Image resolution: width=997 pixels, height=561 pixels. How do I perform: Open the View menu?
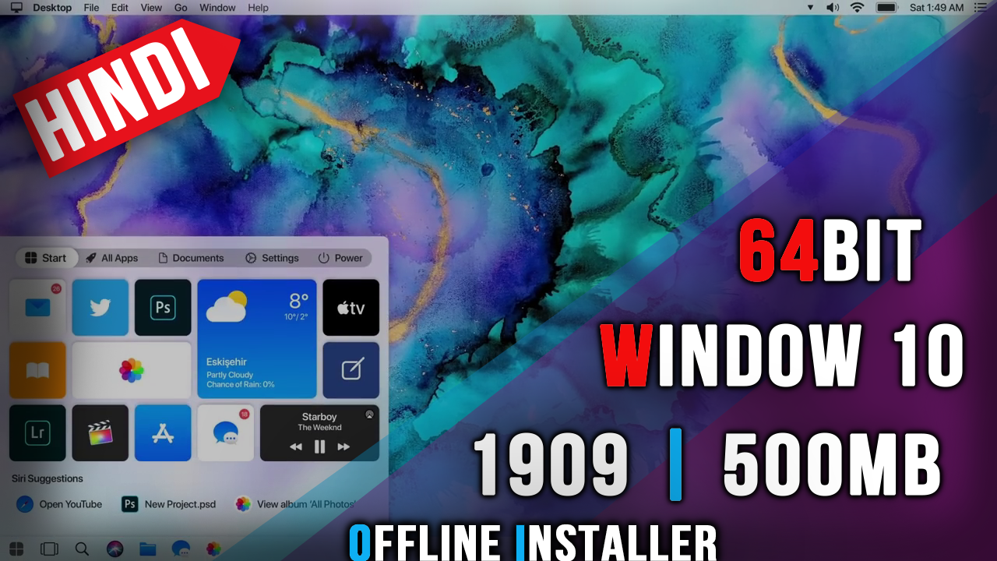point(151,8)
